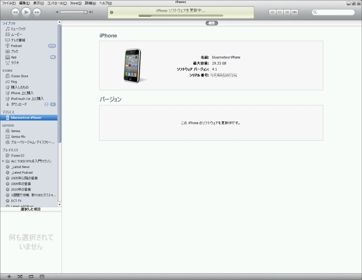
Task: Select bluemeteor iPhone device
Action: click(x=29, y=118)
